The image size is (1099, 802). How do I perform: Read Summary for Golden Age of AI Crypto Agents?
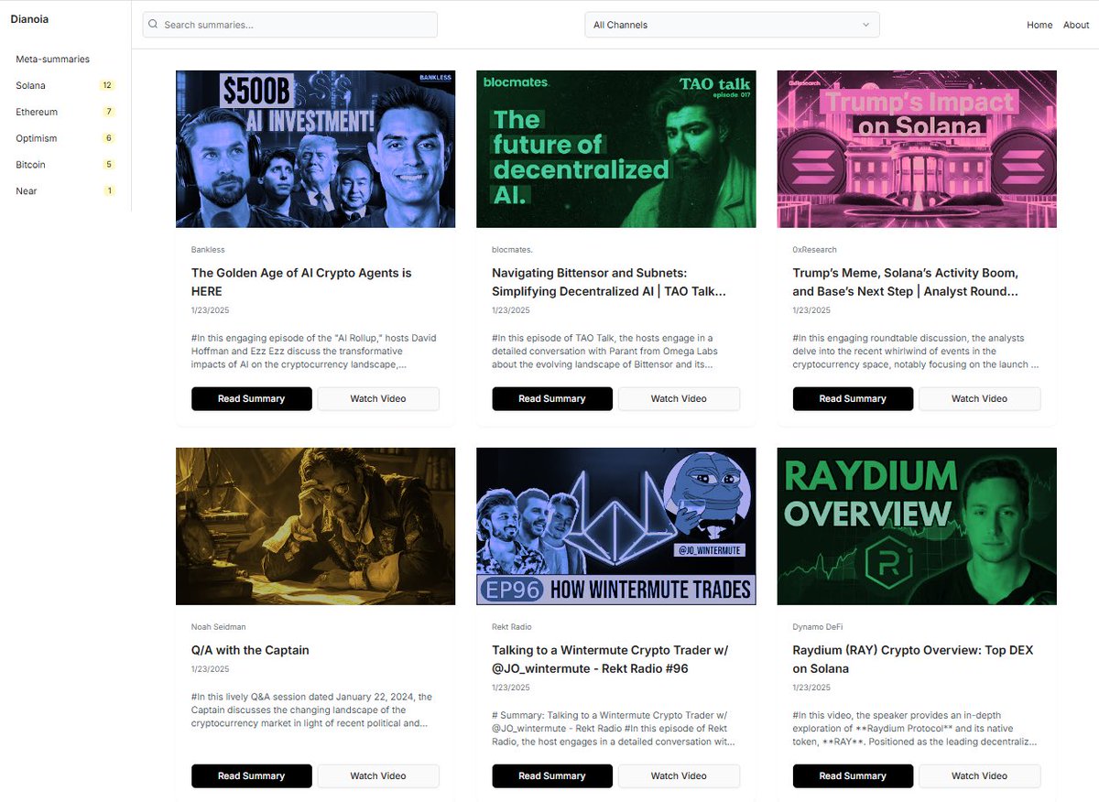coord(252,399)
